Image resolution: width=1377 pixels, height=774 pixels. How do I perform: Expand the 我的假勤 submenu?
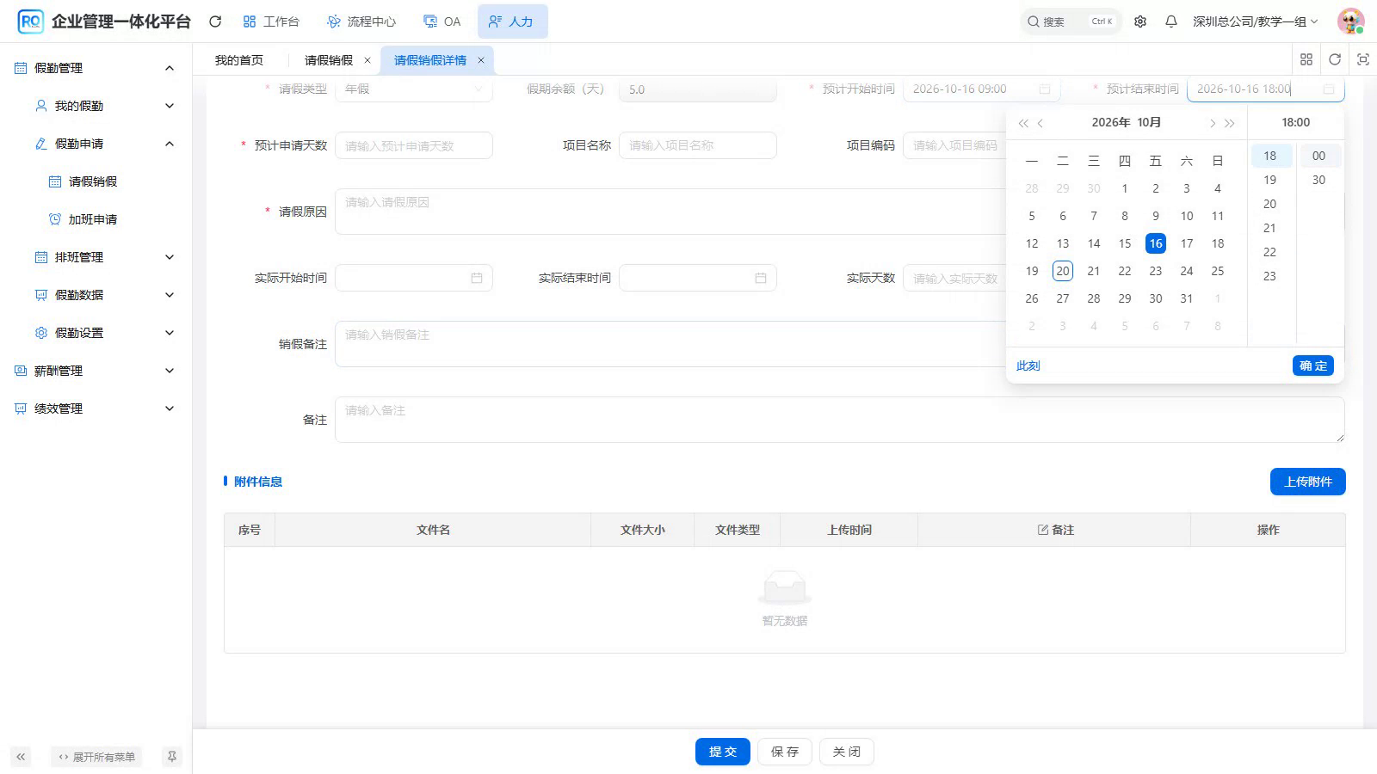click(x=170, y=106)
